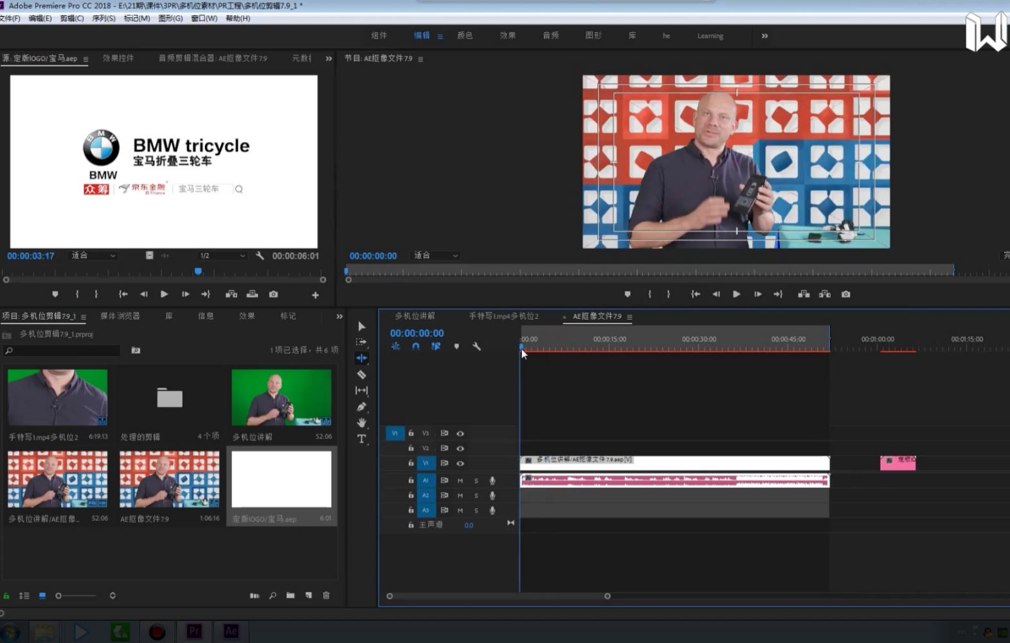Switch Project panel to list view
Image resolution: width=1010 pixels, height=643 pixels.
pyautogui.click(x=24, y=595)
